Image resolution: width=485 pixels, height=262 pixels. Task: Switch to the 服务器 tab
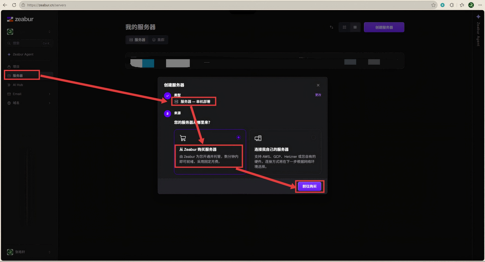(x=137, y=40)
